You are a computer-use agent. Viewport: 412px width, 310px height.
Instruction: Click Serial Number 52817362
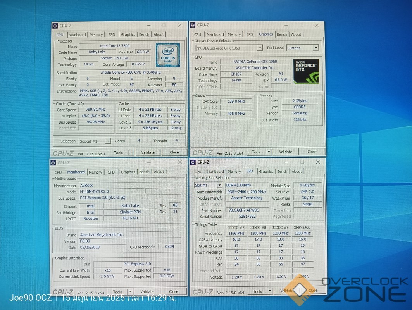click(x=247, y=217)
